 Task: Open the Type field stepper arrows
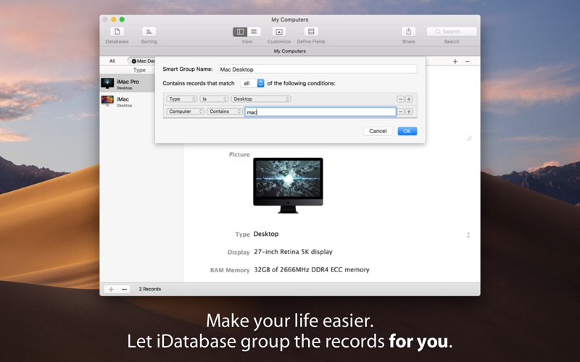tap(468, 235)
